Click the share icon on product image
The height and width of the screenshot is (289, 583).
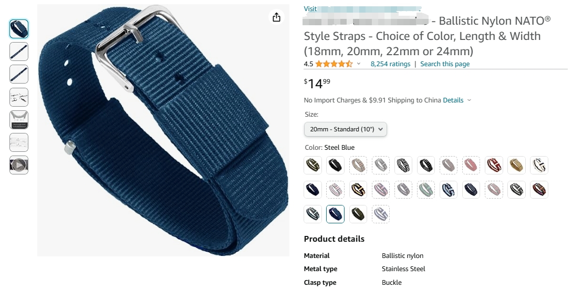(276, 17)
